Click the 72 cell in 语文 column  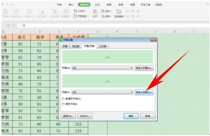tap(22, 98)
